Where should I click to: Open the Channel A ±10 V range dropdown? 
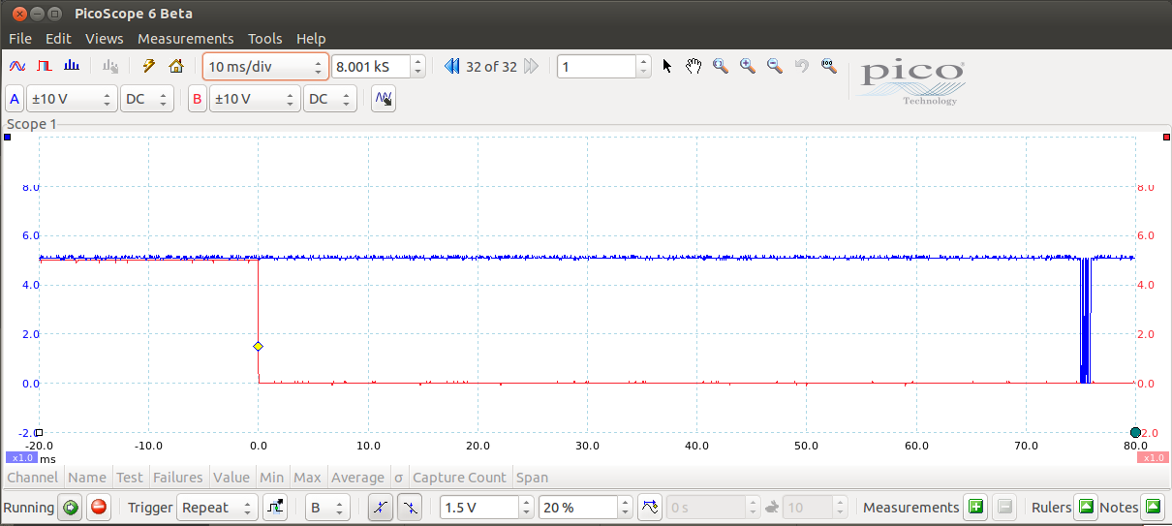(x=73, y=99)
